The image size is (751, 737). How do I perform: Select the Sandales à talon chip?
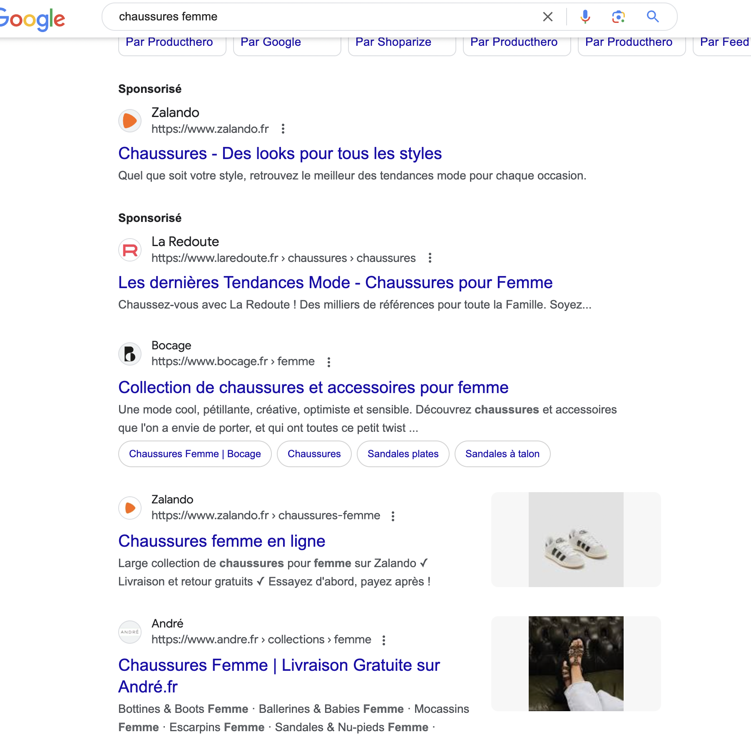click(502, 454)
